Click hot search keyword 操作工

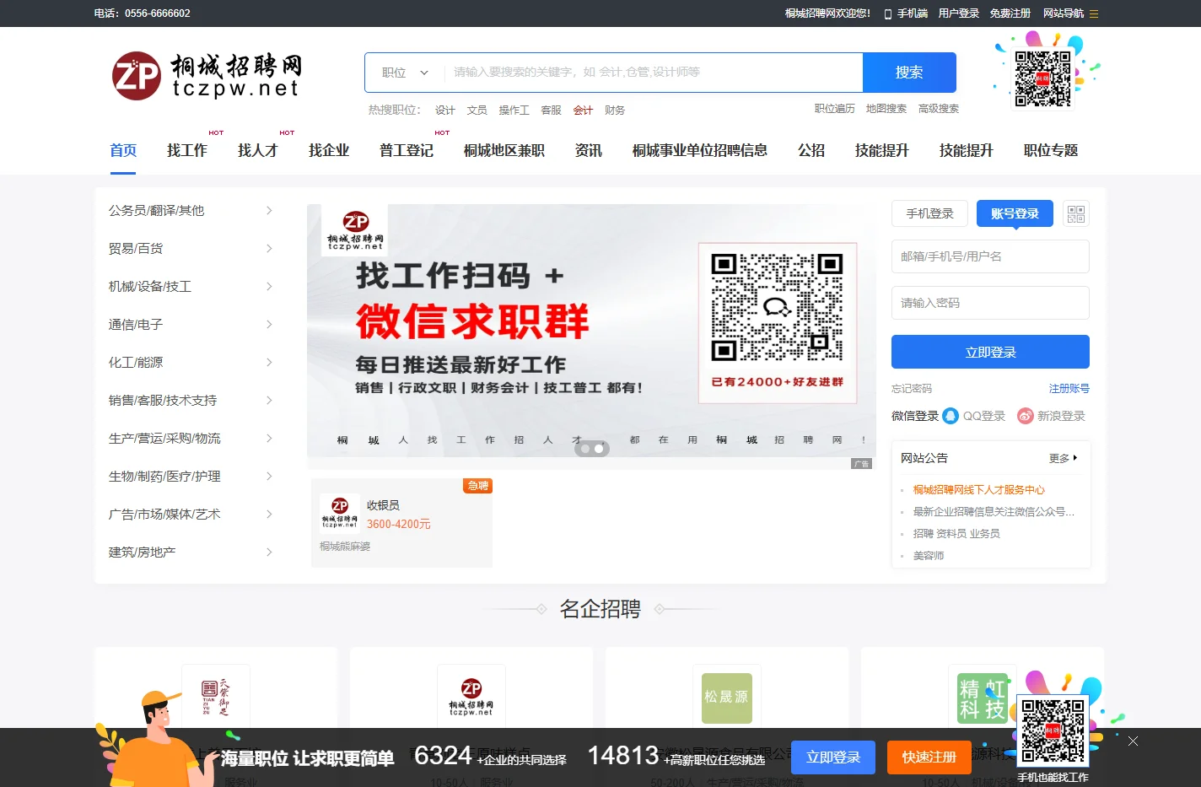[514, 111]
